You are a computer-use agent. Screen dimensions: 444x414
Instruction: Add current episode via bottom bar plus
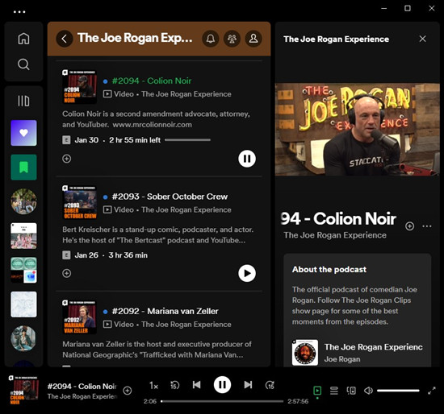[128, 391]
